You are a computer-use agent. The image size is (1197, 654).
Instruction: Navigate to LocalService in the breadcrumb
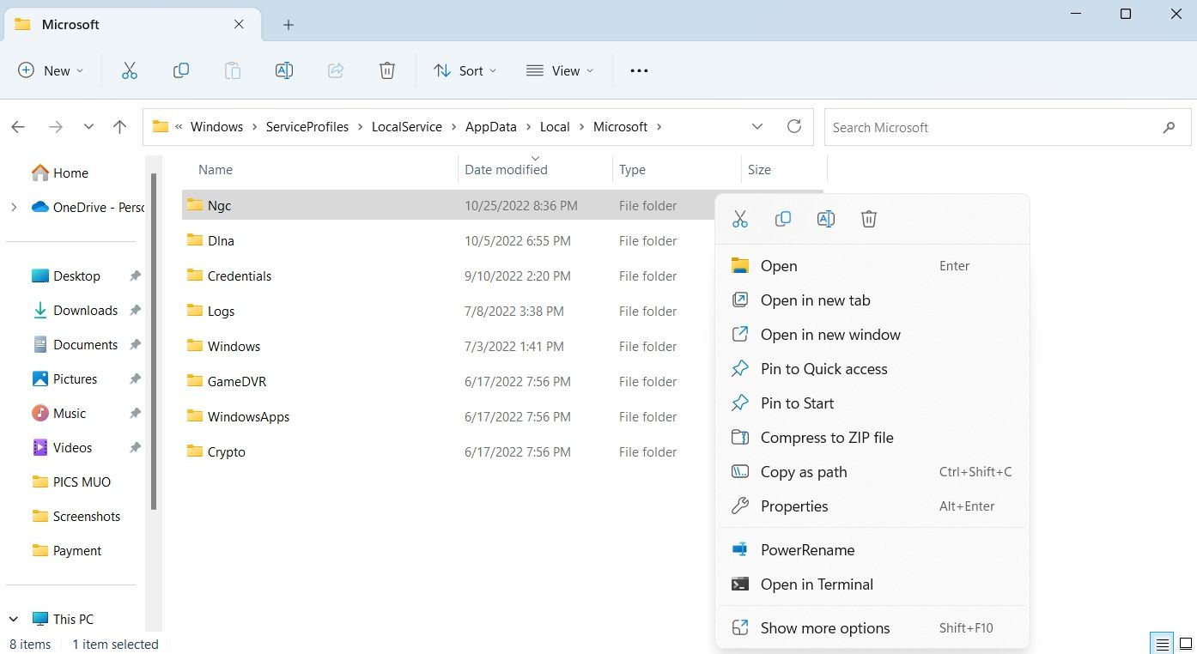[406, 127]
